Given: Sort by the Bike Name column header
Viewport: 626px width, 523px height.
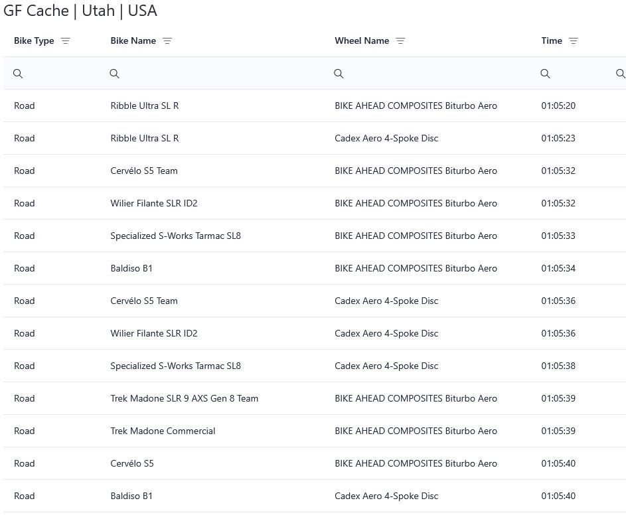Looking at the screenshot, I should pyautogui.click(x=133, y=41).
